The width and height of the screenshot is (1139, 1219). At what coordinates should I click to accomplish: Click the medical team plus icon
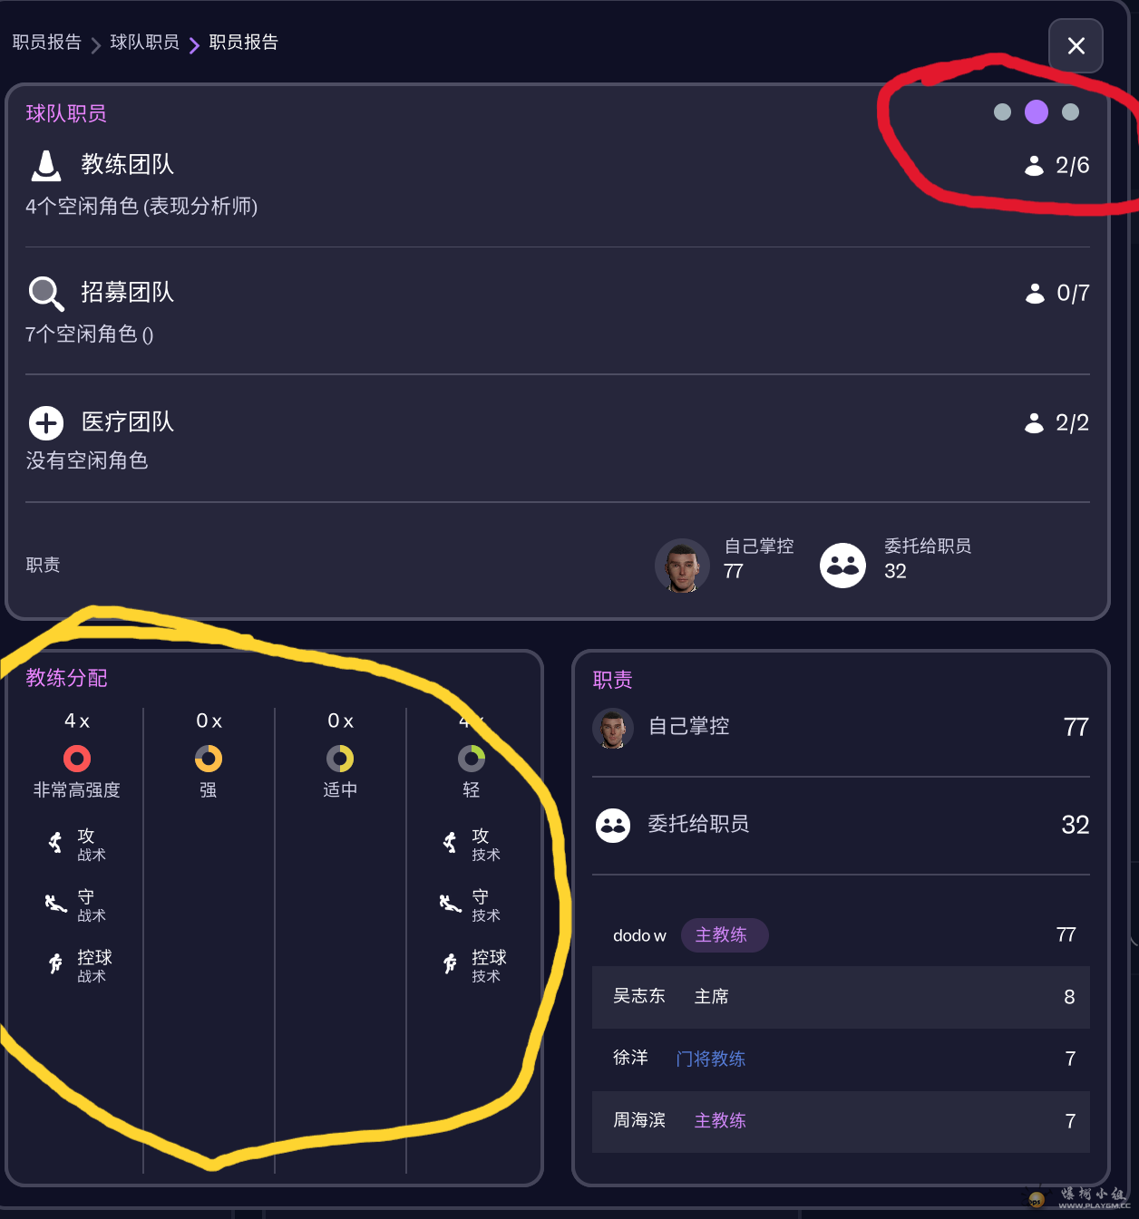(46, 422)
